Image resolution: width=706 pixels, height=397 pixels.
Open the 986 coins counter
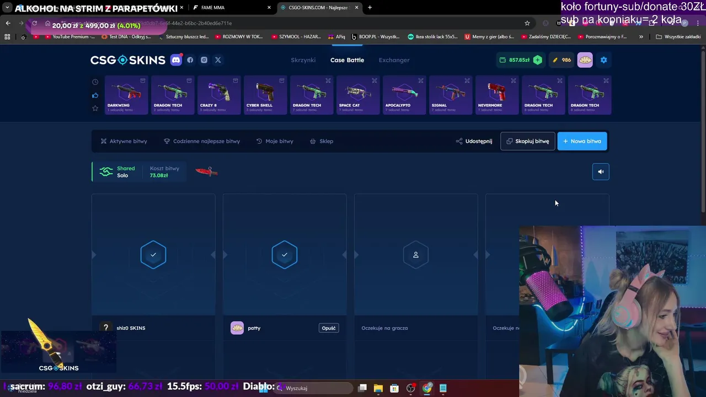point(562,60)
